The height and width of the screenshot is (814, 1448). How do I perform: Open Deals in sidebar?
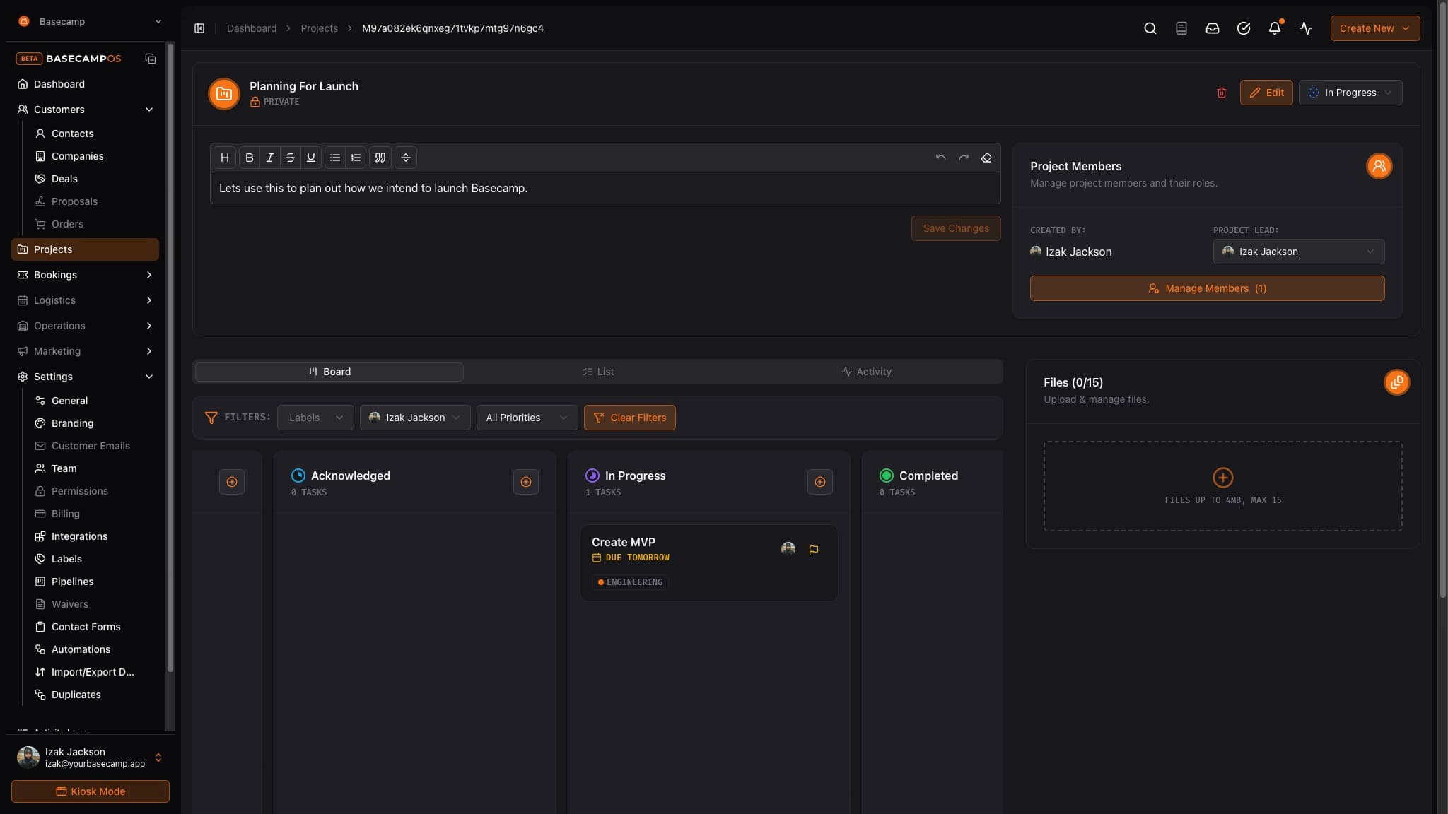coord(64,179)
